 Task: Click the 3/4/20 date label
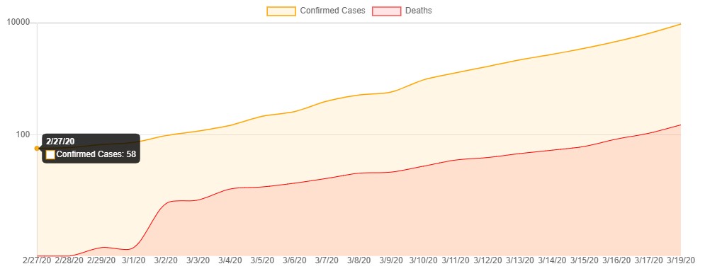230,260
